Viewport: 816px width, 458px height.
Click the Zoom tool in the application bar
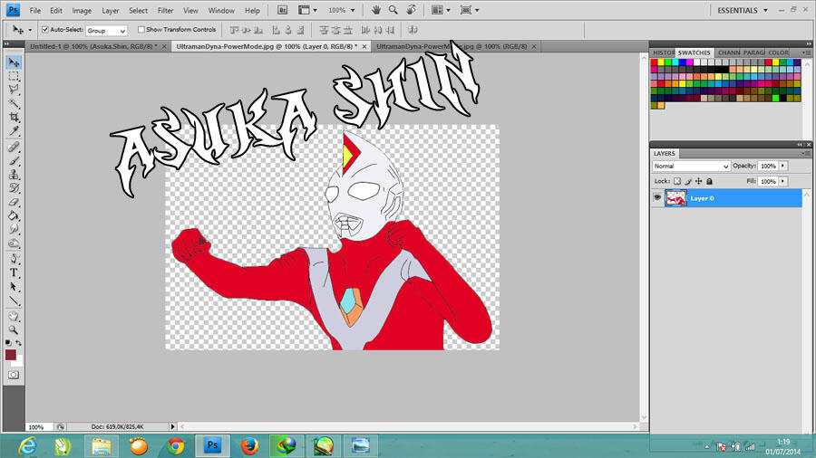(x=393, y=10)
